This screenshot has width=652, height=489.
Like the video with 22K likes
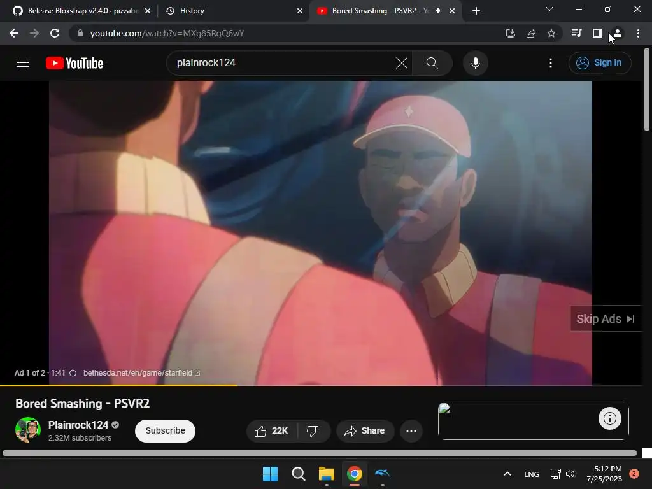(x=271, y=431)
